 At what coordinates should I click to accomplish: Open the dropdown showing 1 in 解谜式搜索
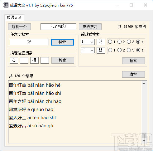(88, 42)
